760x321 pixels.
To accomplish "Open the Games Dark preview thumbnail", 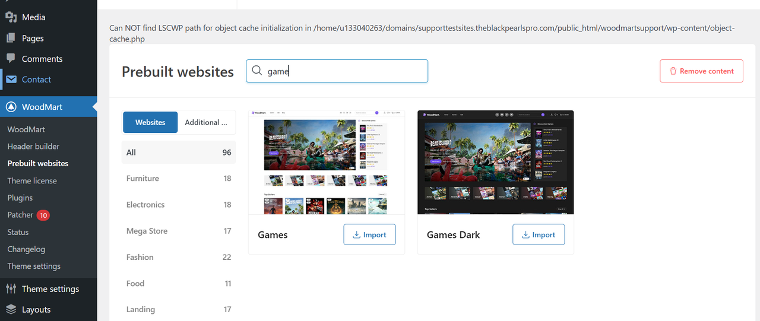I will click(496, 162).
